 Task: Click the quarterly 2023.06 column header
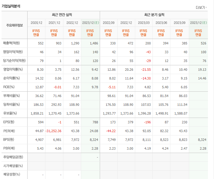coord(161,23)
